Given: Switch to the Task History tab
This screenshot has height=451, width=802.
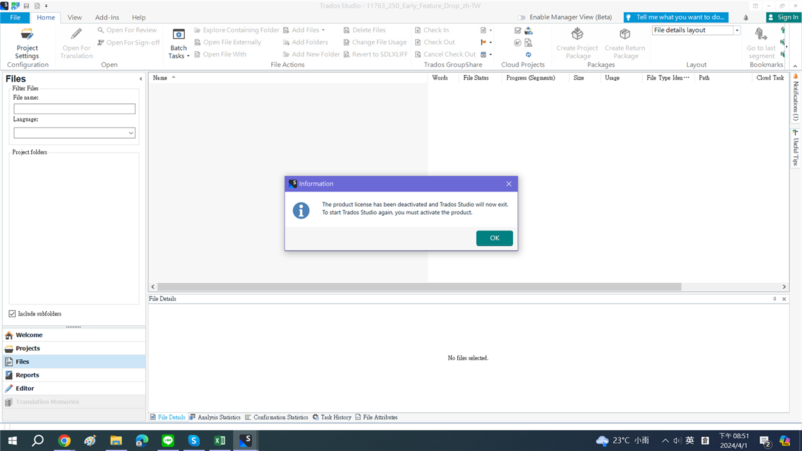Looking at the screenshot, I should 332,418.
